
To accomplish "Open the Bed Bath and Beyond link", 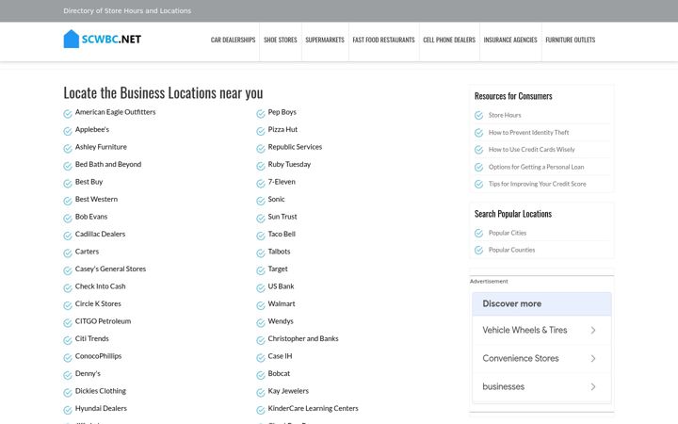I will pyautogui.click(x=108, y=164).
